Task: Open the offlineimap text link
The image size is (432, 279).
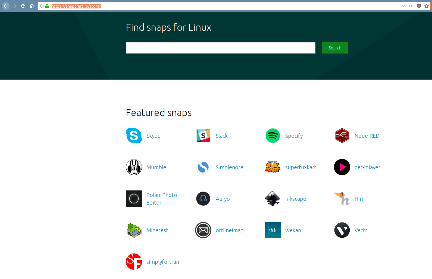Action: (230, 230)
